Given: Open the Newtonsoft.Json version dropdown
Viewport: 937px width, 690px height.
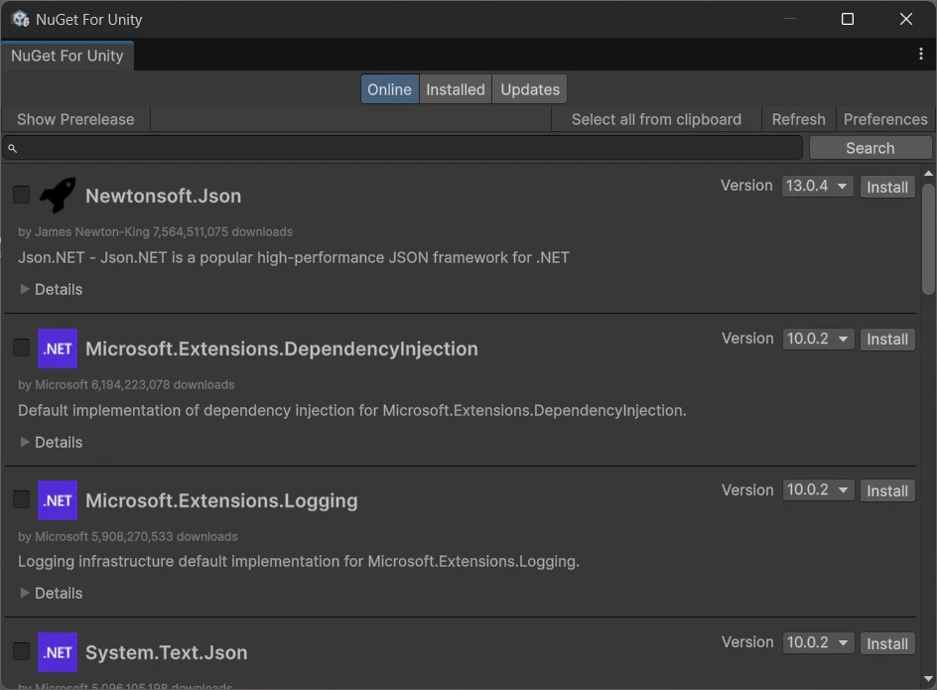Looking at the screenshot, I should tap(818, 187).
